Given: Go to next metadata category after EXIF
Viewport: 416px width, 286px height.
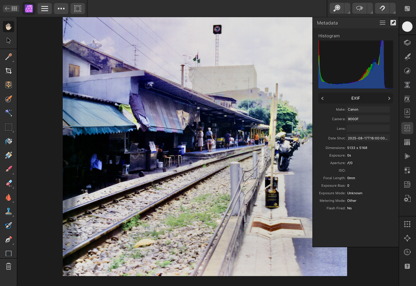Looking at the screenshot, I should (389, 98).
